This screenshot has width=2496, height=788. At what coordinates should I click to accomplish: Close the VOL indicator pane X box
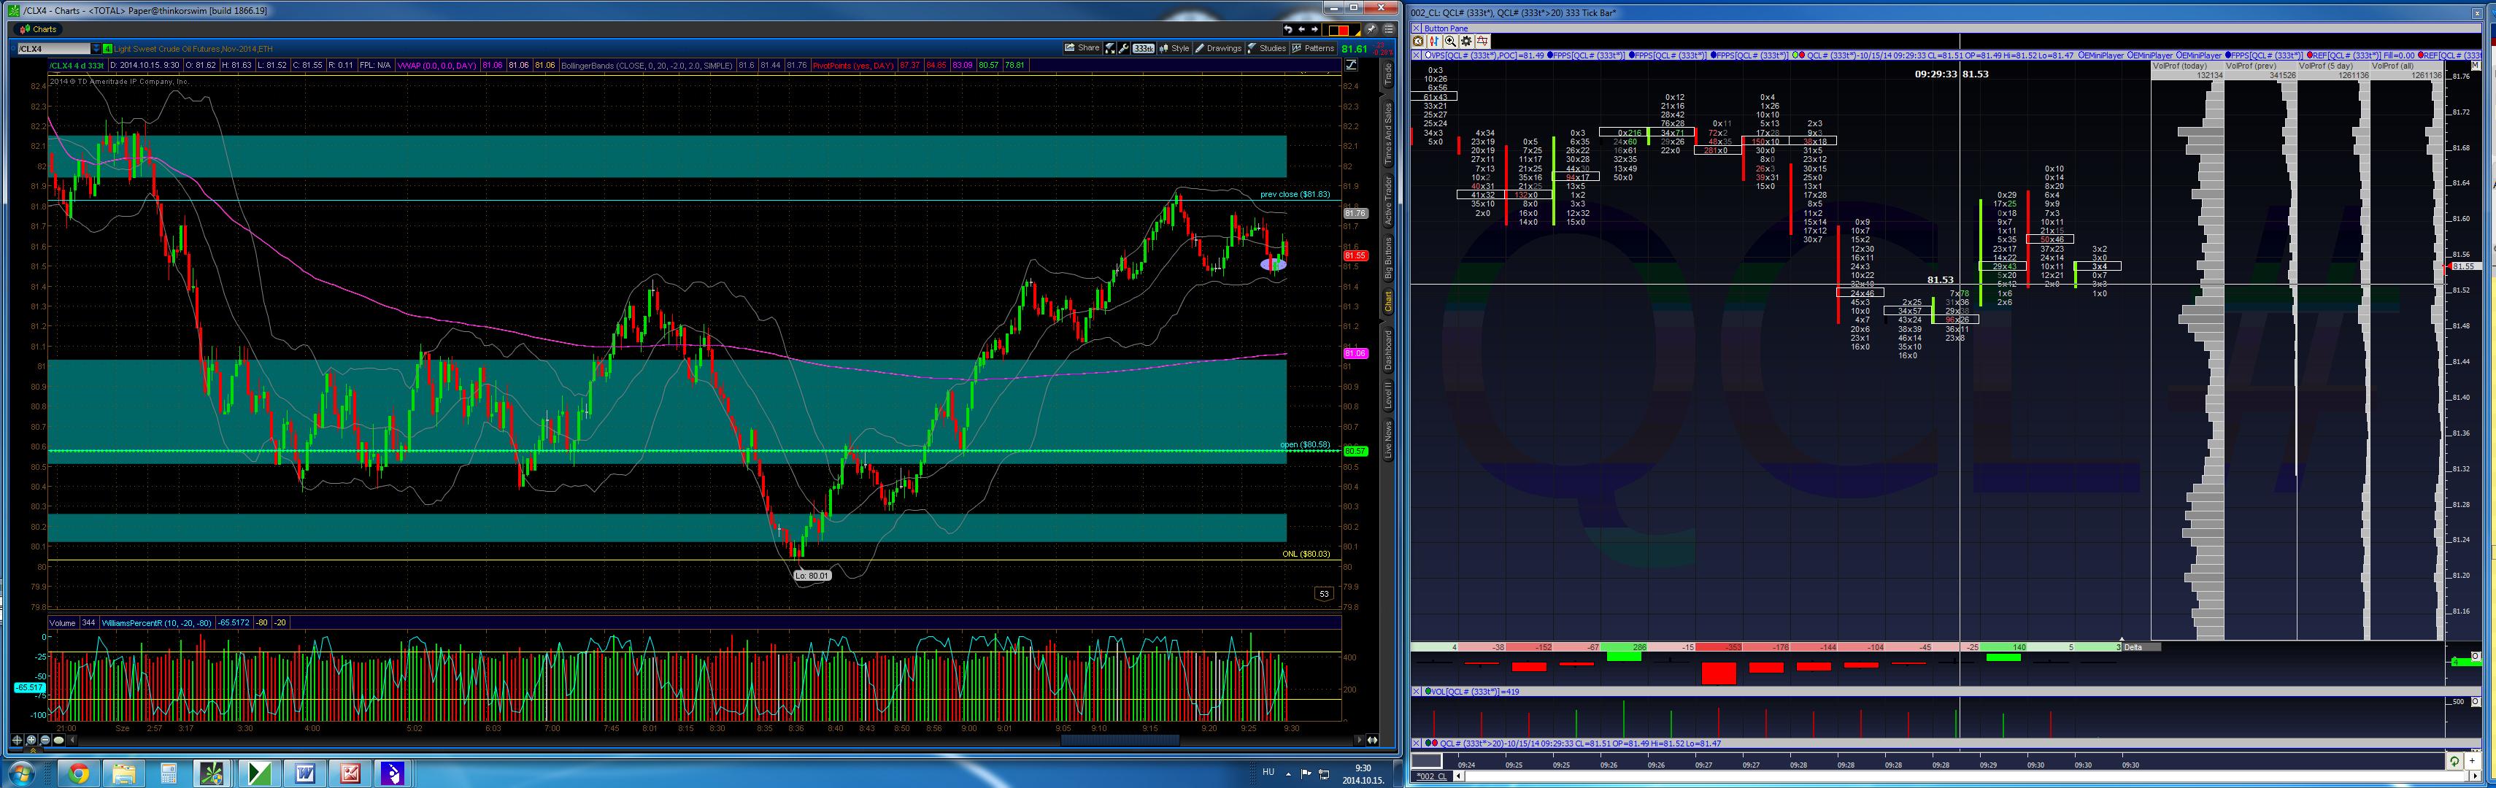[x=1416, y=691]
